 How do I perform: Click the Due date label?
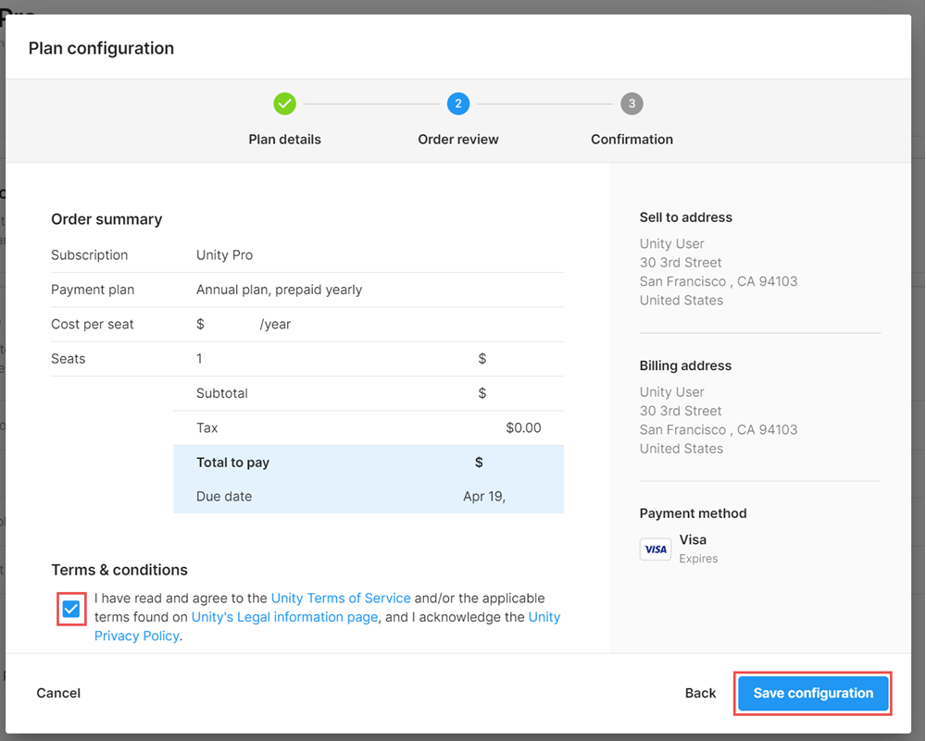click(224, 497)
